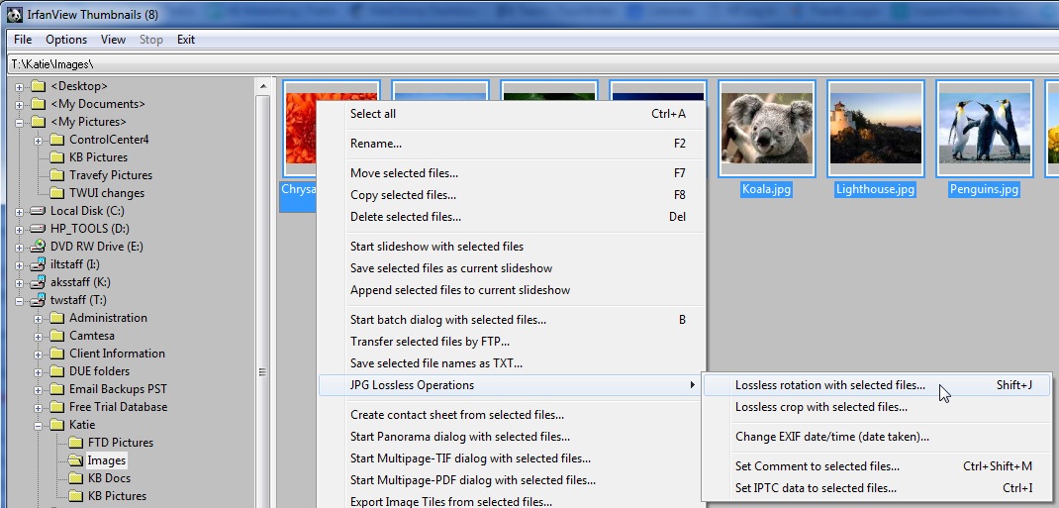Screen dimensions: 1059x508
Task: Click the Local Disk (C:) drive icon
Action: (39, 211)
